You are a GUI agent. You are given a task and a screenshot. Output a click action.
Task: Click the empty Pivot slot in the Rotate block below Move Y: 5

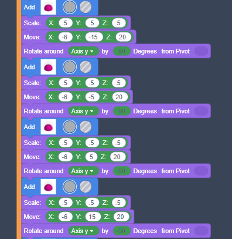point(202,171)
